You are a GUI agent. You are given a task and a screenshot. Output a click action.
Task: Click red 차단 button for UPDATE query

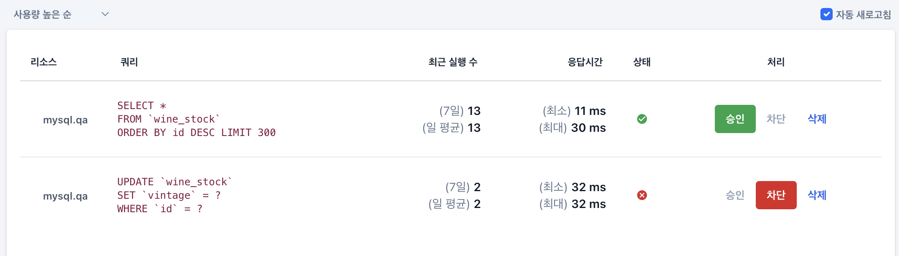(776, 195)
